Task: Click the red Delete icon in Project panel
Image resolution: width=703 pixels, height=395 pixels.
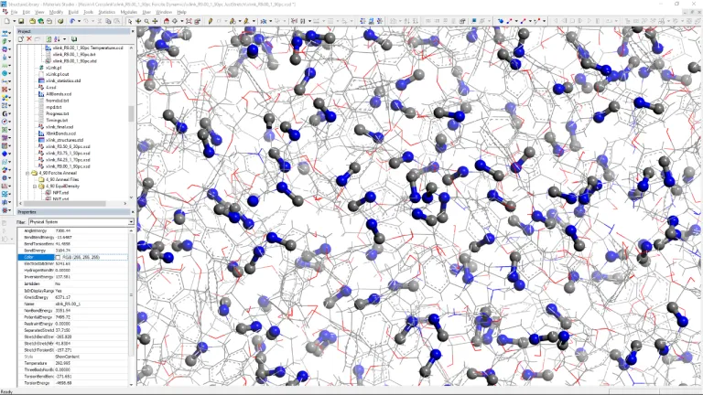Action: tap(28, 38)
